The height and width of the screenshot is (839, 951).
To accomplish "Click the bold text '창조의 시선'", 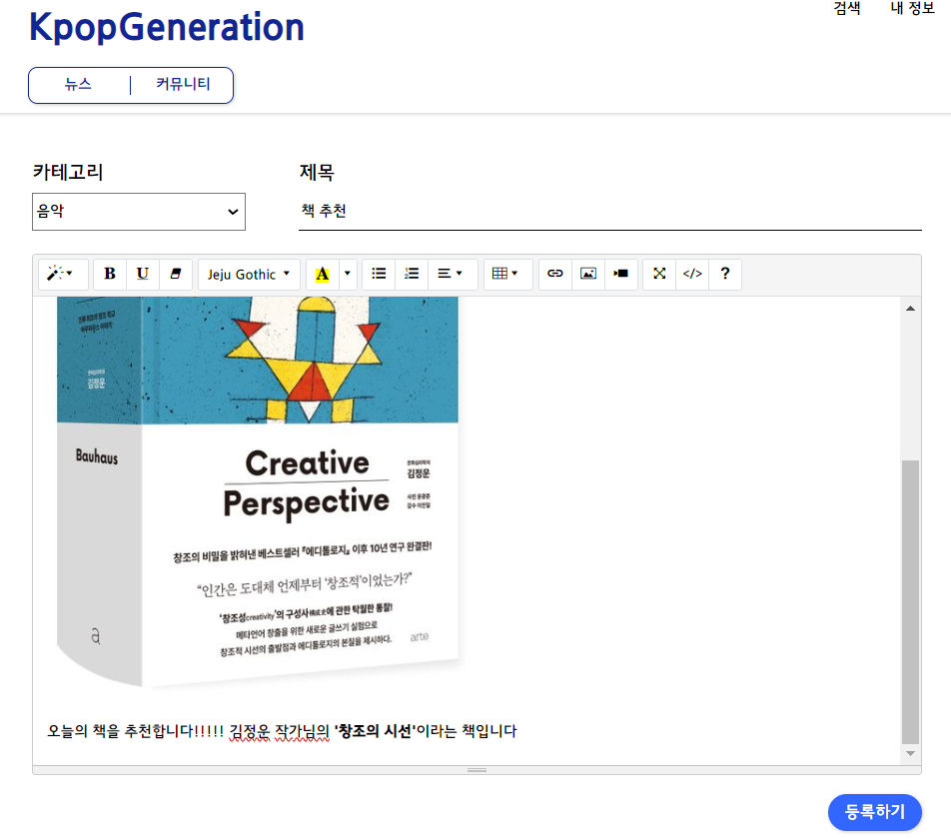I will (375, 731).
